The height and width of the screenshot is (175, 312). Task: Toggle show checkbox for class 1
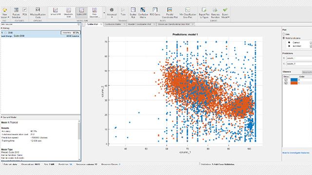tap(286, 83)
